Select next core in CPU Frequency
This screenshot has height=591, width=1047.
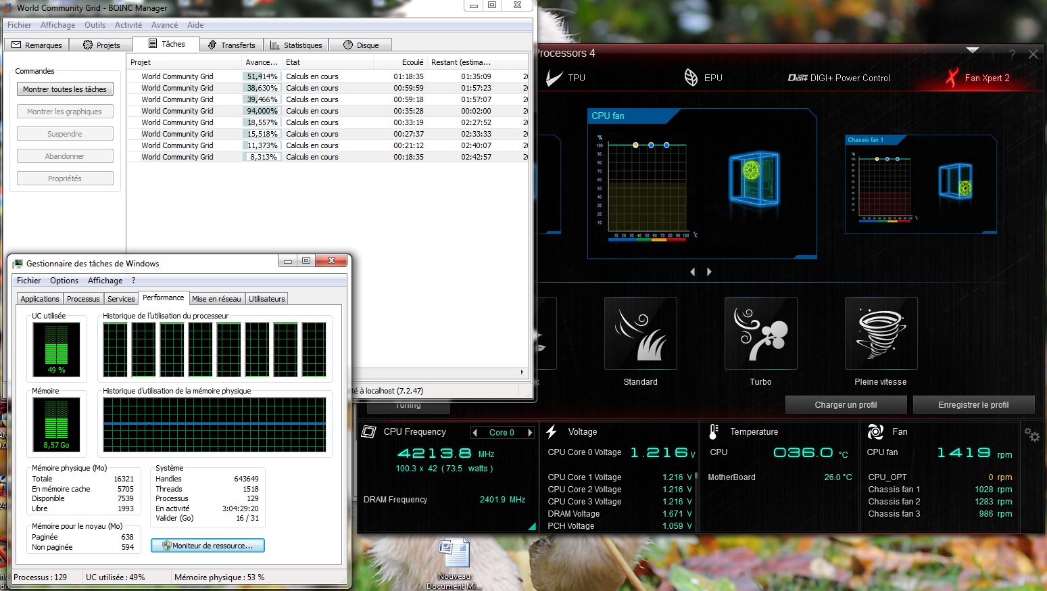[x=530, y=433]
